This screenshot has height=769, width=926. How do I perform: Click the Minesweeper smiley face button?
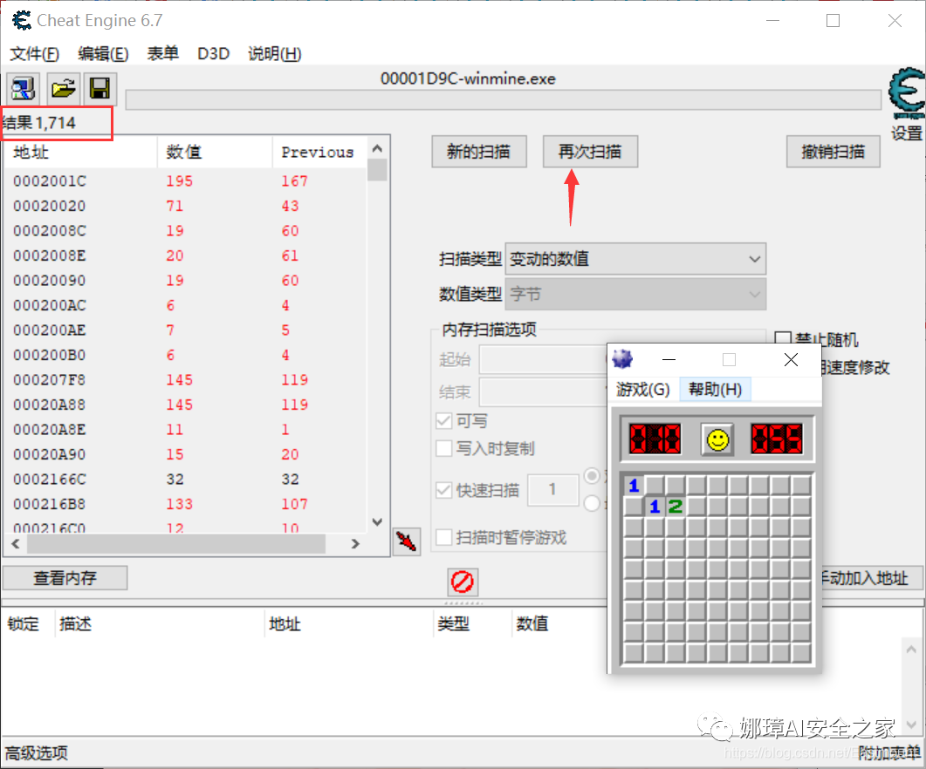coord(717,439)
